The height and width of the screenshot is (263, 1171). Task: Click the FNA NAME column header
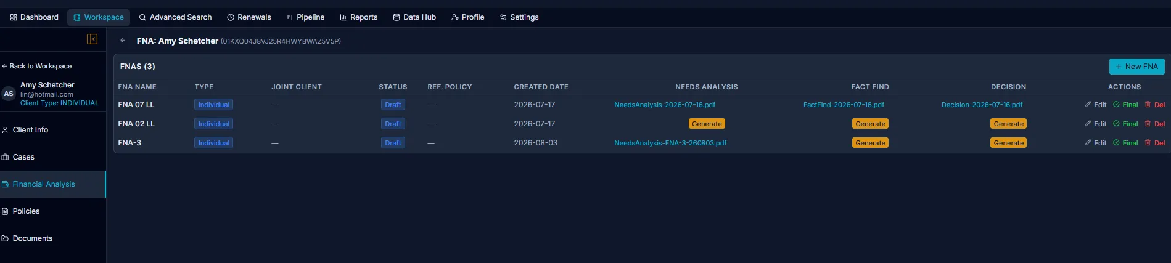(x=137, y=87)
